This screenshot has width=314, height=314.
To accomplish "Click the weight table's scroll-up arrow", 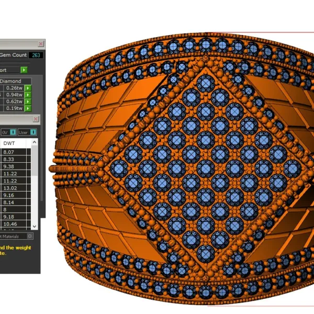I will click(x=35, y=142).
